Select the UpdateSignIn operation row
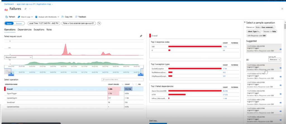 pyautogui.click(x=74, y=98)
